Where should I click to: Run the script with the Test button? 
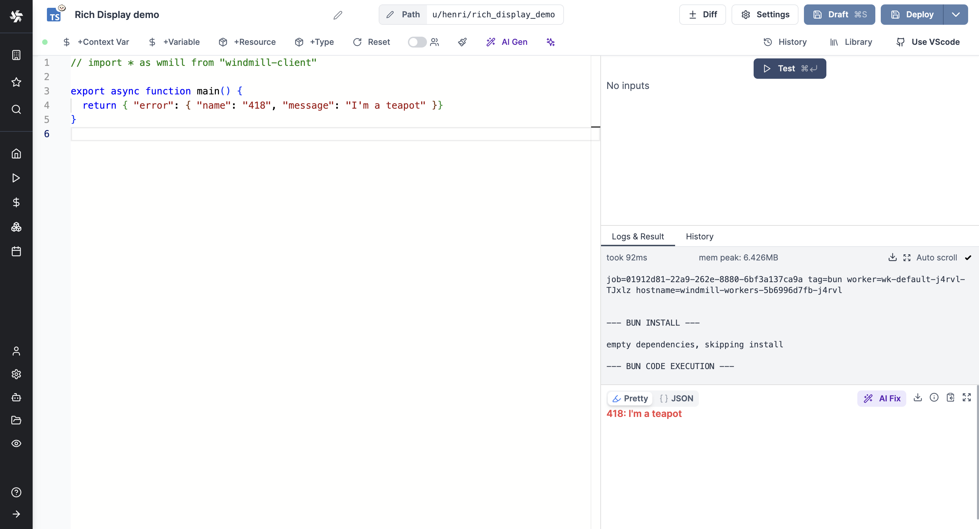click(x=789, y=69)
